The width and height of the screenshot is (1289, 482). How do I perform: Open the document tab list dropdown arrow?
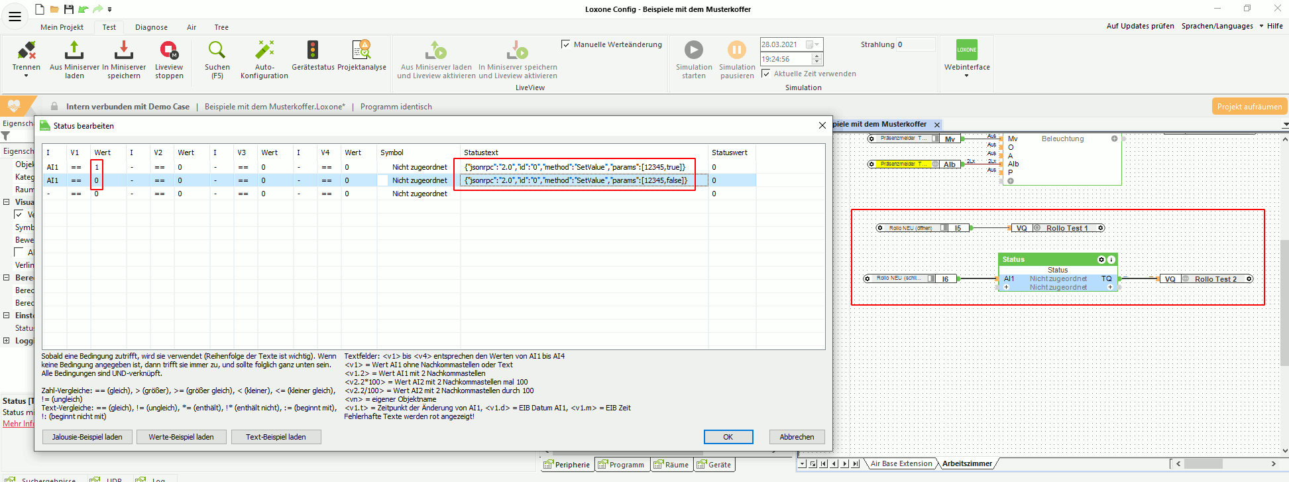pyautogui.click(x=1285, y=125)
